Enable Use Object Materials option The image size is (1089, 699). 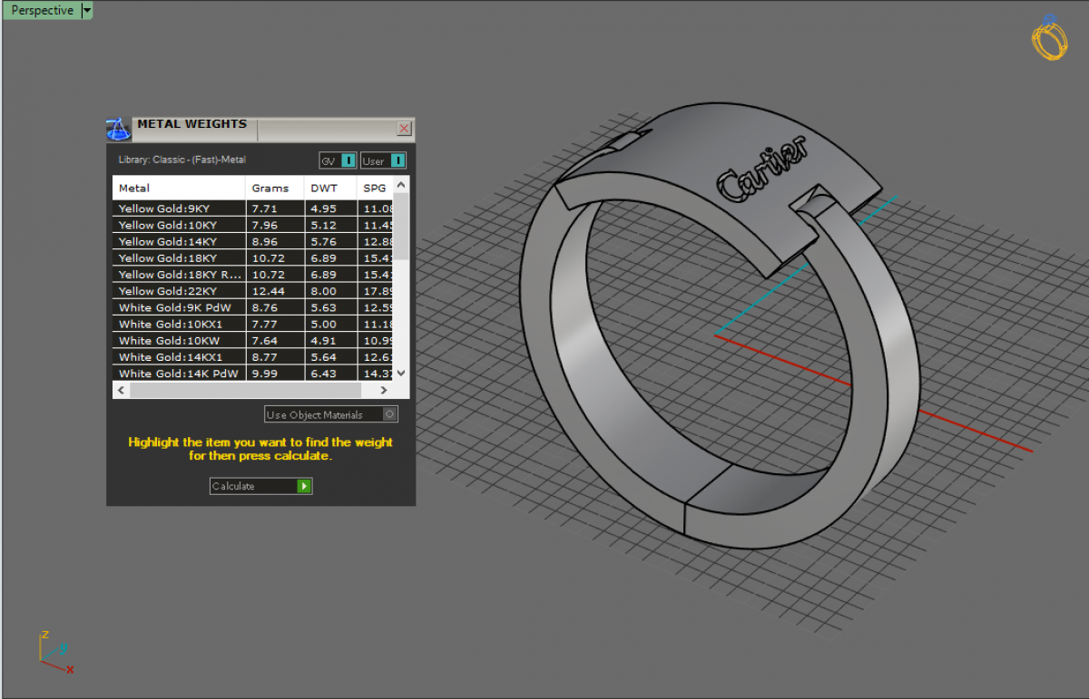coord(389,414)
